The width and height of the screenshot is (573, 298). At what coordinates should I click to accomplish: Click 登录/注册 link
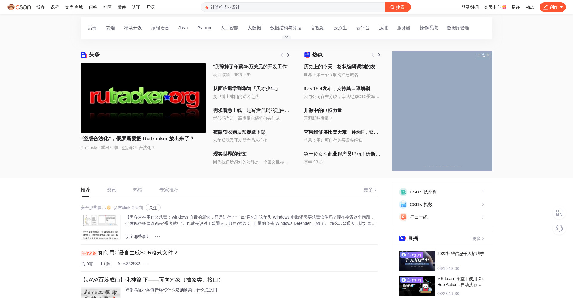470,7
